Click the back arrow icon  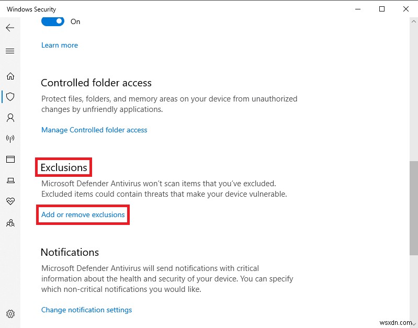click(x=10, y=27)
